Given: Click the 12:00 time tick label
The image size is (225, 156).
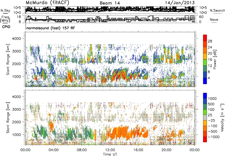Looking at the screenshot, I should pos(110,150).
